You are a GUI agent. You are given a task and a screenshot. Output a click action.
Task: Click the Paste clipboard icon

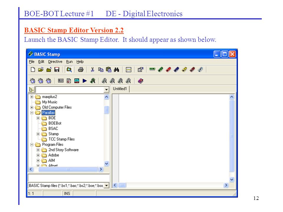pos(109,69)
